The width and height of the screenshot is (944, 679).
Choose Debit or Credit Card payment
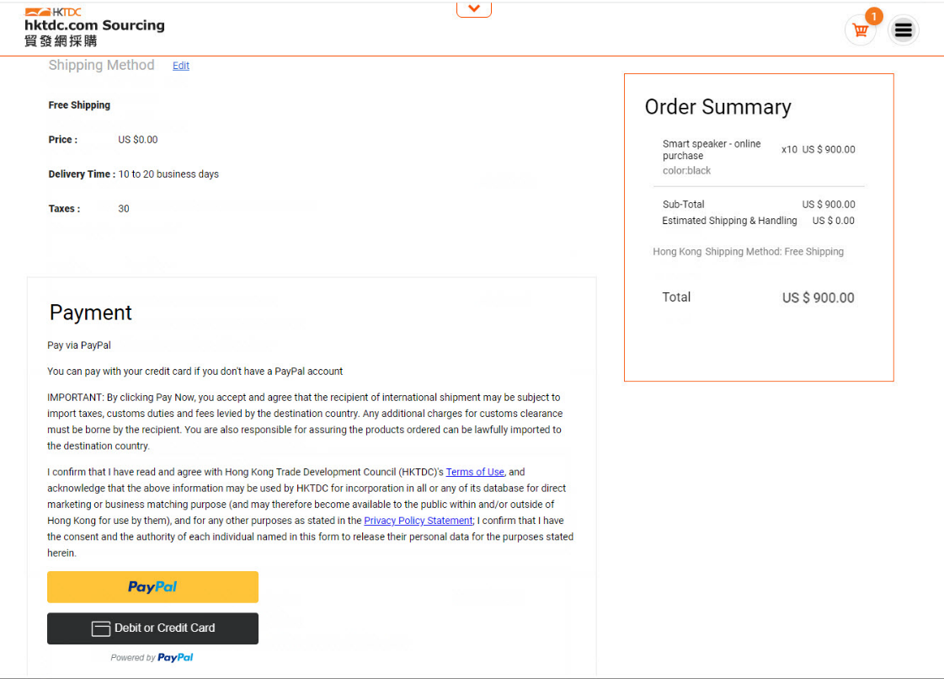153,628
